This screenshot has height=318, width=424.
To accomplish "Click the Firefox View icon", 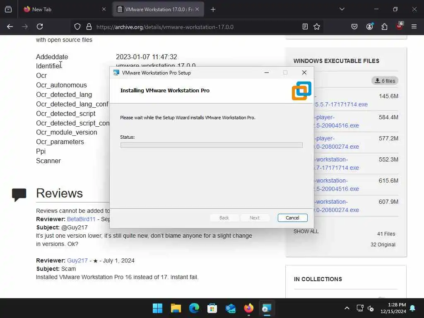I will 8,9.
